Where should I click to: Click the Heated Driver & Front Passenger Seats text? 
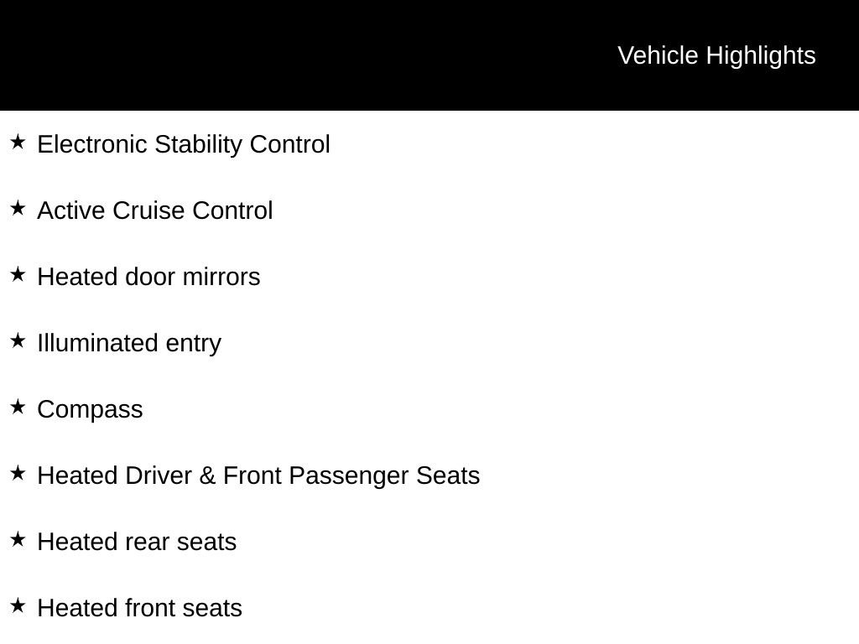click(x=258, y=475)
